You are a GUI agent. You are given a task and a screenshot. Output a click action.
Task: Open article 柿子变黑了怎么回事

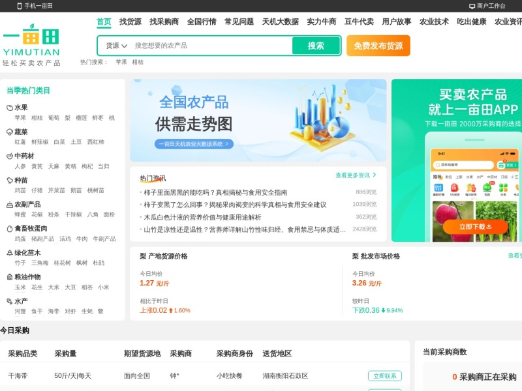coord(235,205)
